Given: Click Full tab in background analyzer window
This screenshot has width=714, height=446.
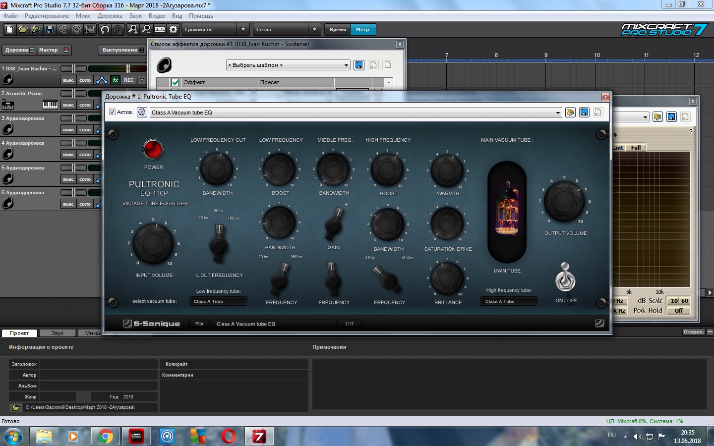Looking at the screenshot, I should click(x=636, y=148).
